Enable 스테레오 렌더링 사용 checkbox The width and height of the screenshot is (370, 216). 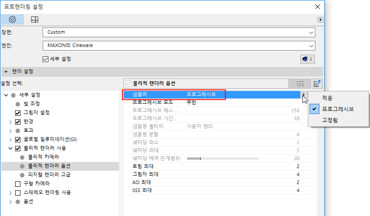18,192
